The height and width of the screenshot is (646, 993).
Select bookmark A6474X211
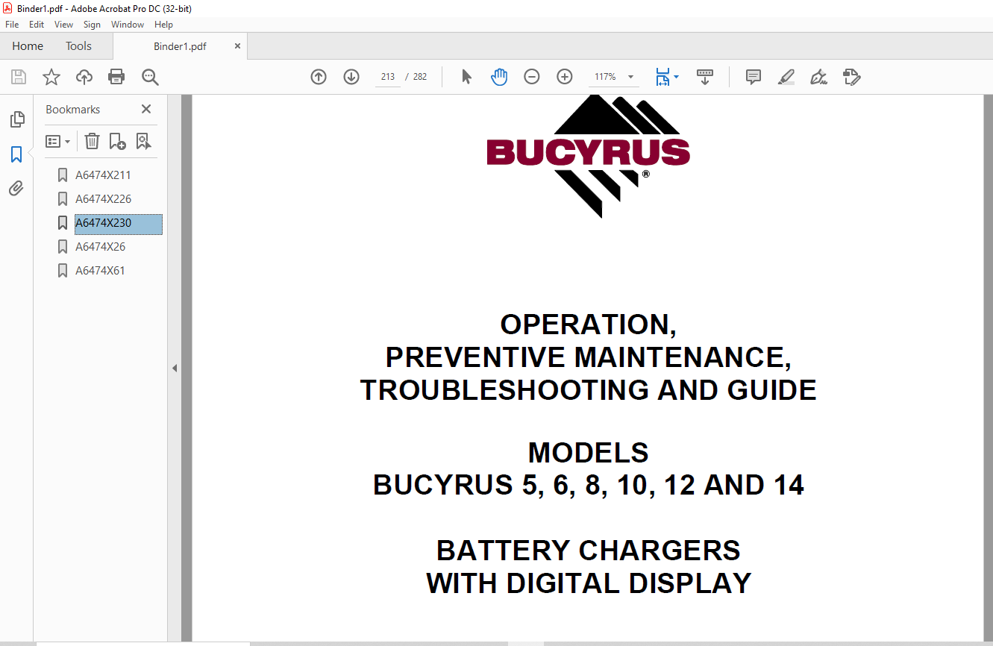[103, 175]
